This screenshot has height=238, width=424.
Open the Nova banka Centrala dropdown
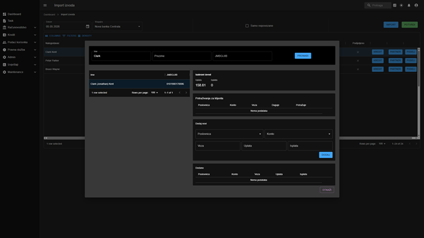(117, 26)
